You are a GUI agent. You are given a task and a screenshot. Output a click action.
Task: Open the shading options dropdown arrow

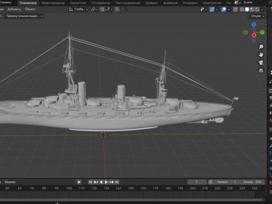(262, 9)
